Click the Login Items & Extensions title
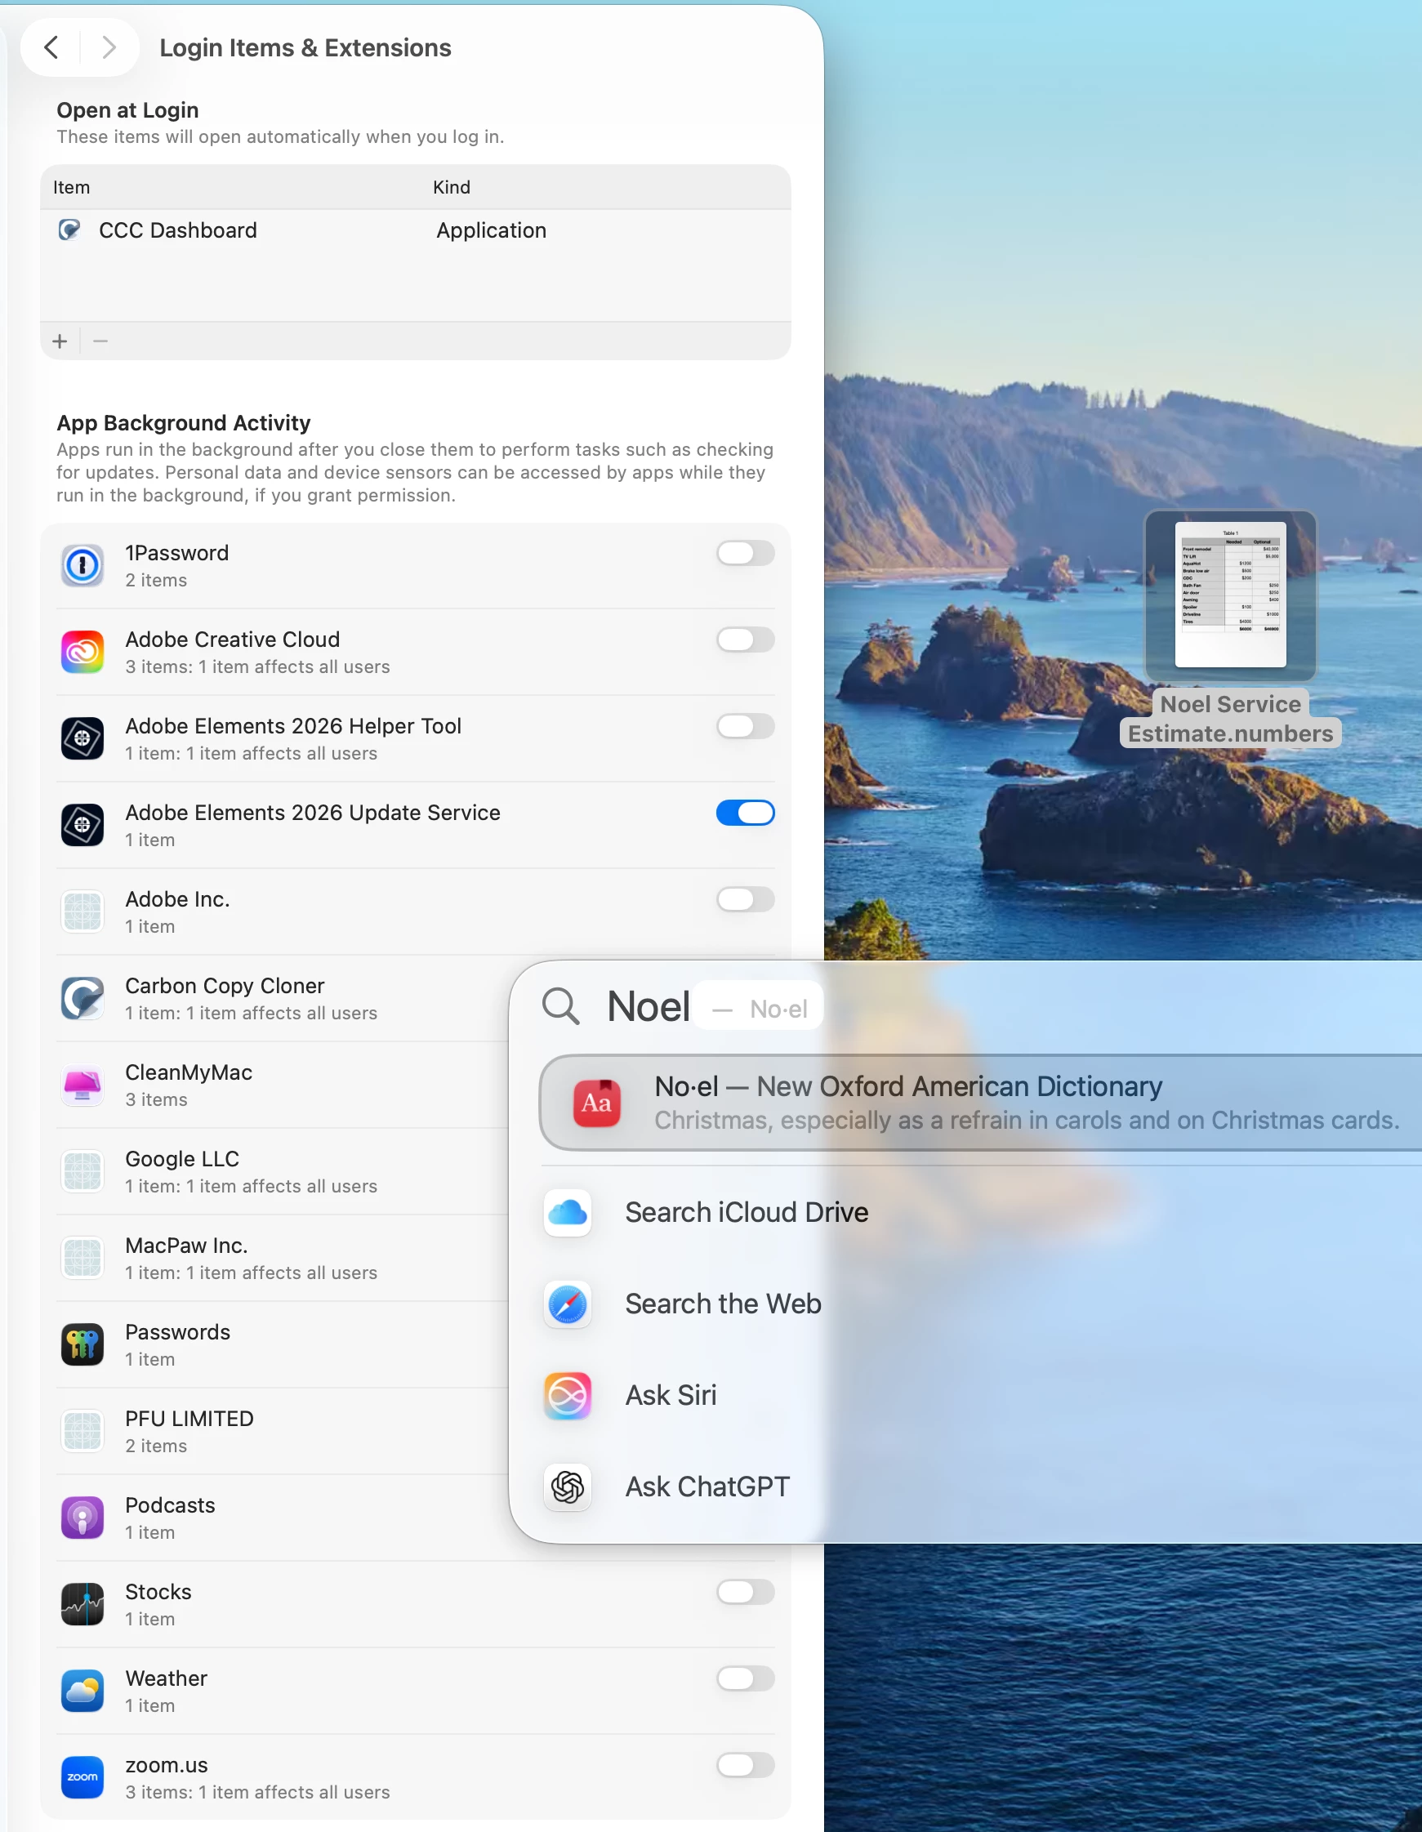The width and height of the screenshot is (1422, 1832). pyautogui.click(x=305, y=48)
